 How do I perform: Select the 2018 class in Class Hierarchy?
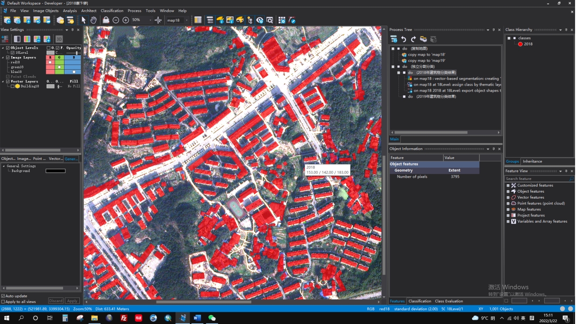click(528, 44)
